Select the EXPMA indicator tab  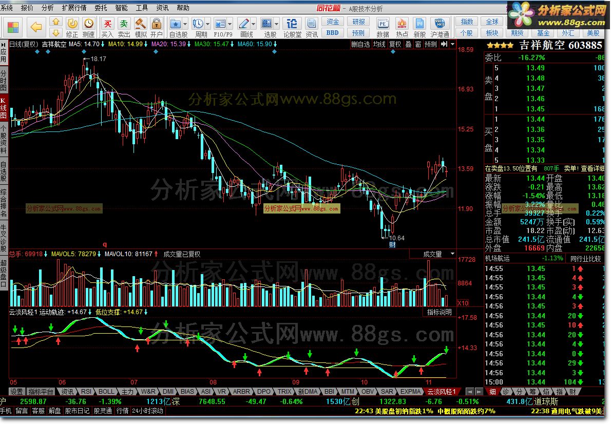coord(411,392)
